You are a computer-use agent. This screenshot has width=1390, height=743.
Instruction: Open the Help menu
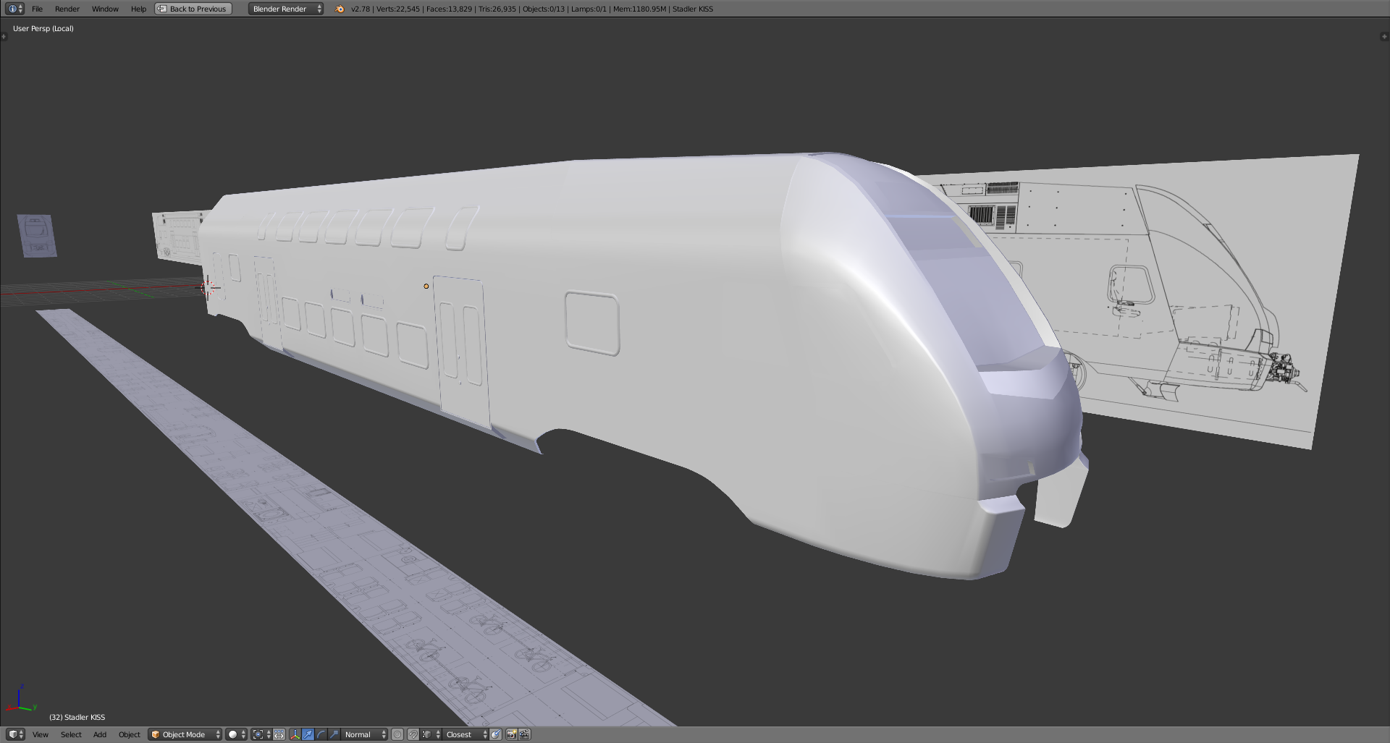(x=138, y=9)
